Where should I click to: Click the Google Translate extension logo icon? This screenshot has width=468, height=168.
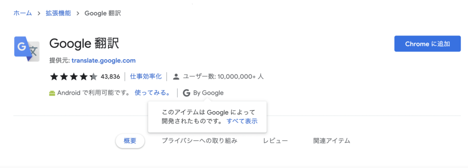click(27, 49)
